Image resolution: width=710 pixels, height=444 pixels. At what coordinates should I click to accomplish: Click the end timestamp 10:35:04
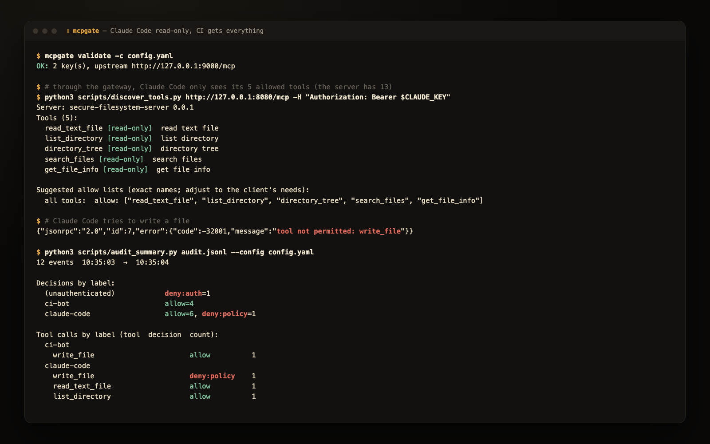152,262
